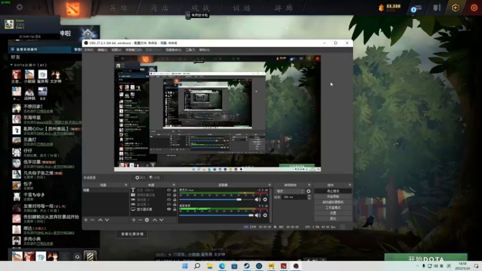Toggle visibility of 文本 (GDI+) source
Image resolution: width=482 pixels, height=271 pixels.
[169, 190]
